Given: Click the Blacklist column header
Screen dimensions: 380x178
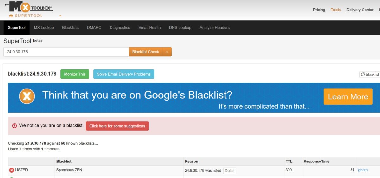Looking at the screenshot, I should [x=64, y=162].
